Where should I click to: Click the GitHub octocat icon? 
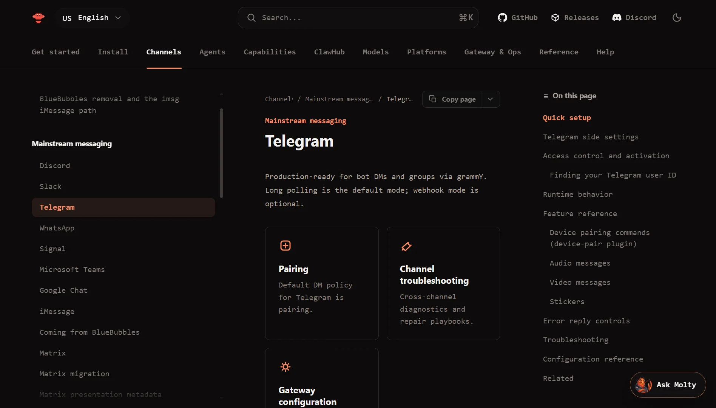coord(502,18)
